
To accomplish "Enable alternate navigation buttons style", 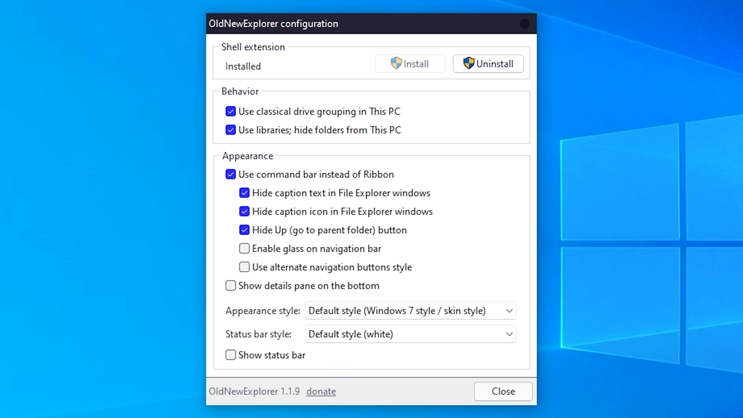I will 244,267.
